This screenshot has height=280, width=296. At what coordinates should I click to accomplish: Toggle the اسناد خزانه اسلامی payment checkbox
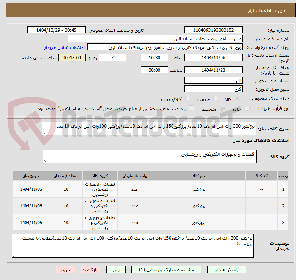tap(191, 108)
